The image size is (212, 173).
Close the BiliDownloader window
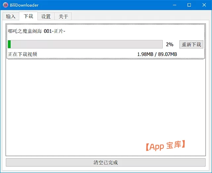[204, 5]
